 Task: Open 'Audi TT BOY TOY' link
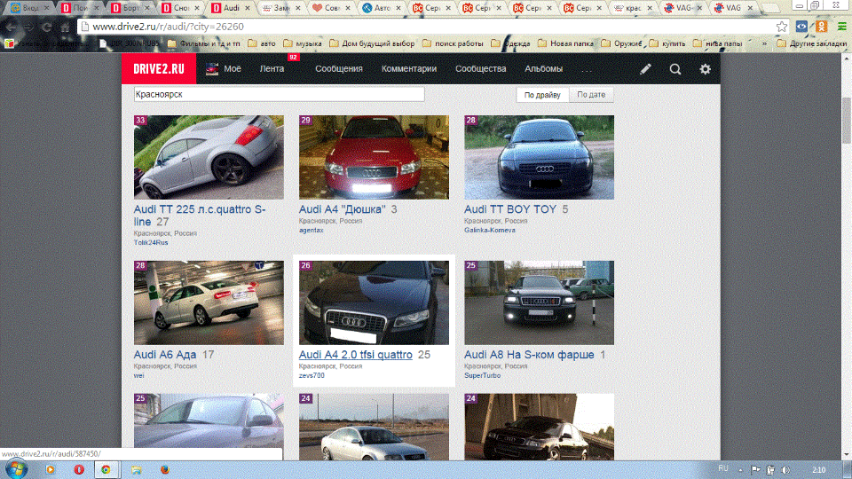pos(510,209)
